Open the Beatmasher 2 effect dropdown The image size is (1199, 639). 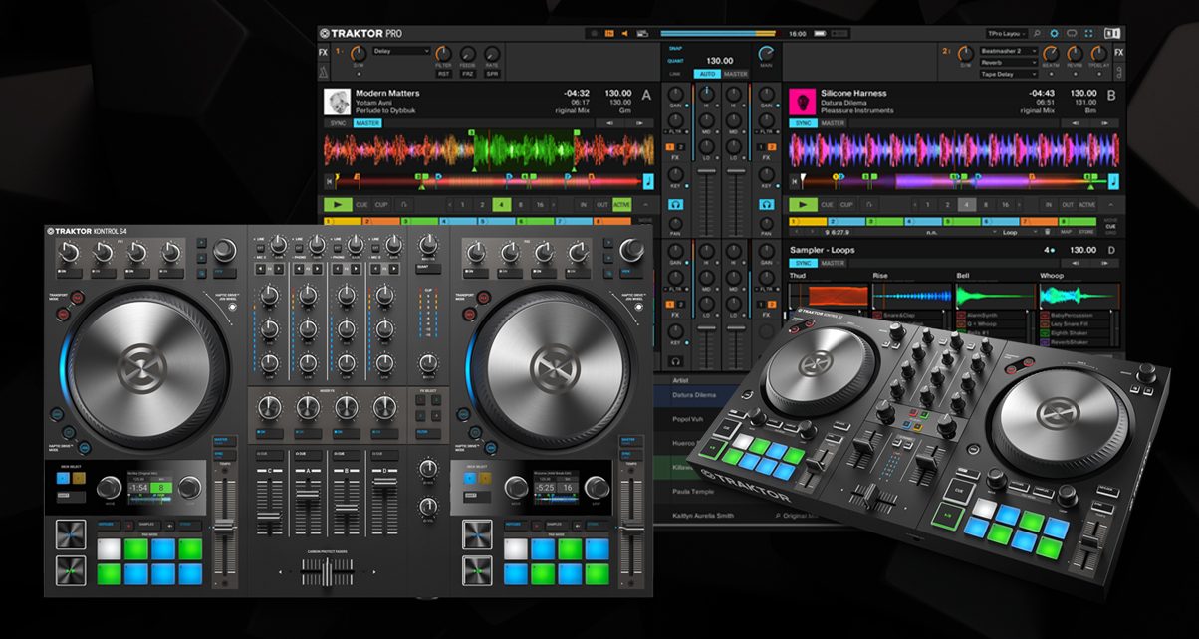click(x=1009, y=51)
